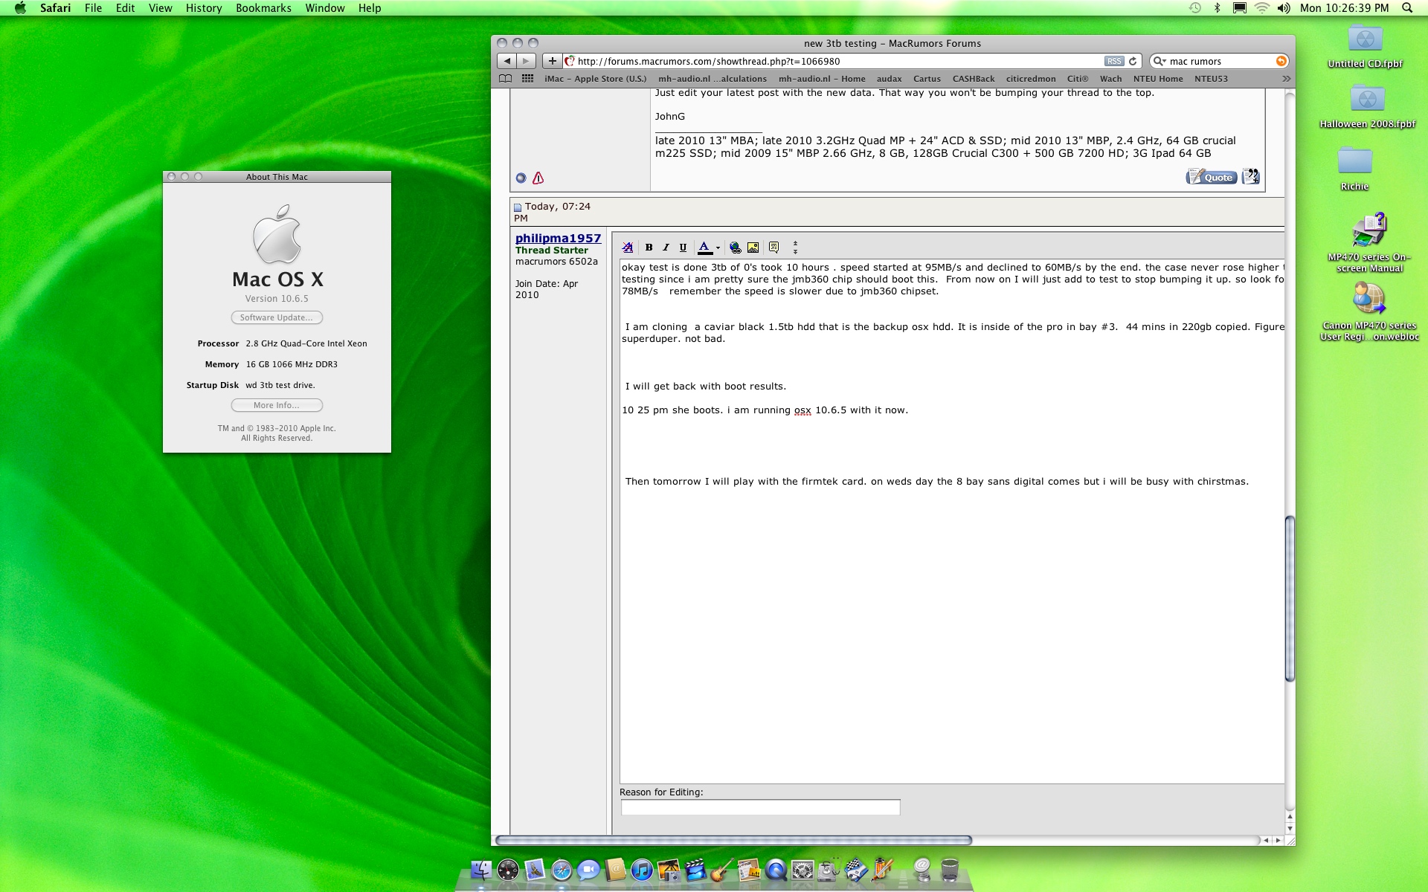Click the user online status icon
The image size is (1428, 892).
521,178
